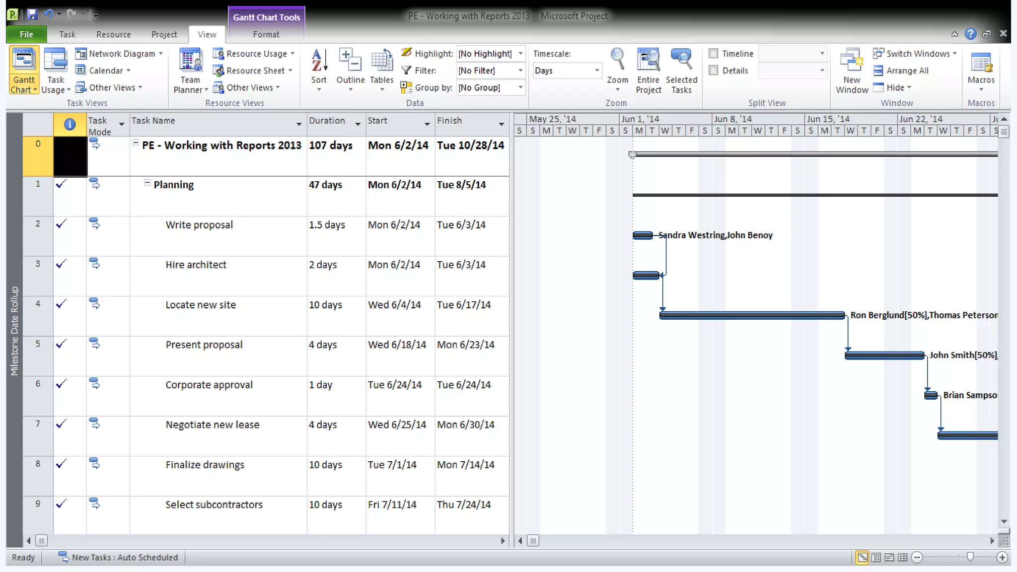Enable the Details checkbox
Viewport: 1017px width, 572px height.
[714, 71]
